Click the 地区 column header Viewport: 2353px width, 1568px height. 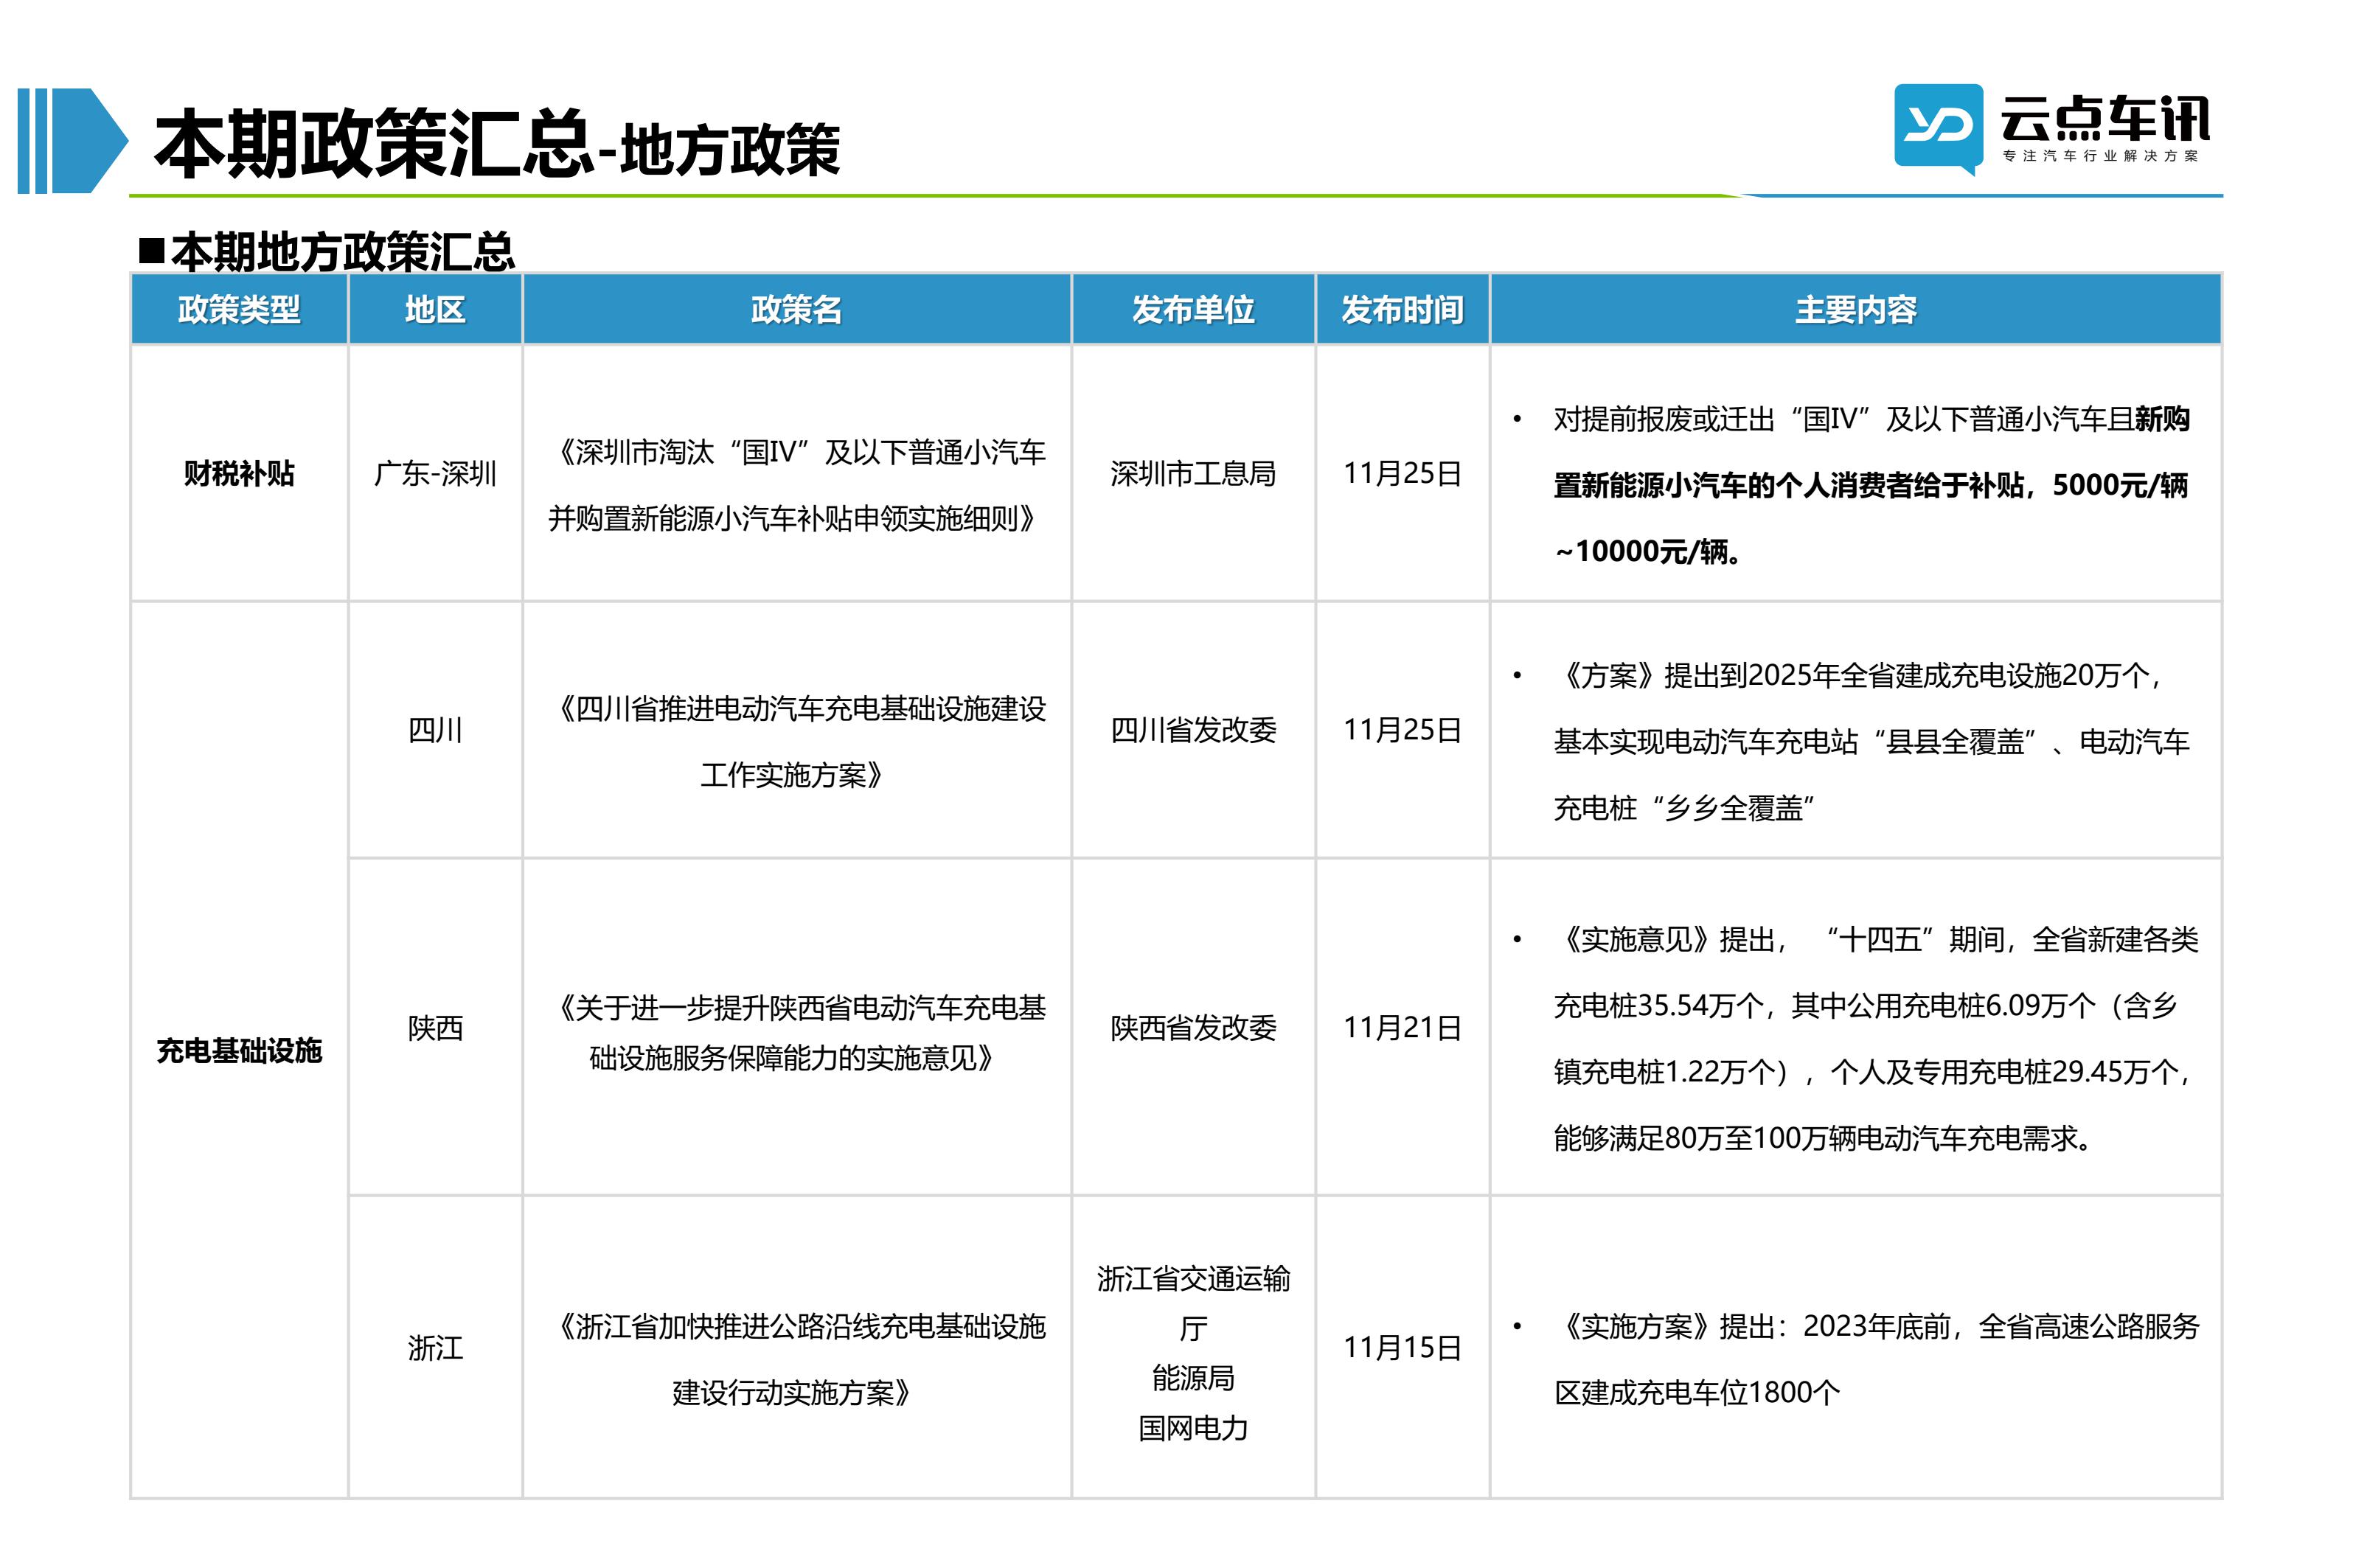[435, 309]
